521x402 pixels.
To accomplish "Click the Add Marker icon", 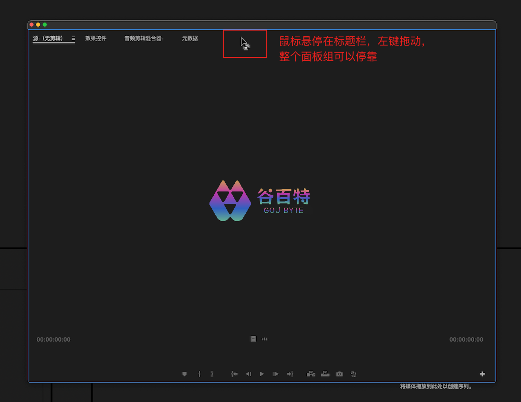I will [185, 374].
